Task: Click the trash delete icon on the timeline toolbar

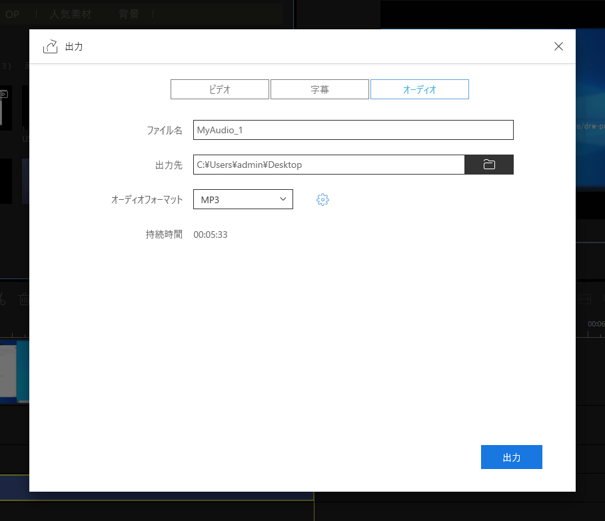Action: tap(25, 298)
